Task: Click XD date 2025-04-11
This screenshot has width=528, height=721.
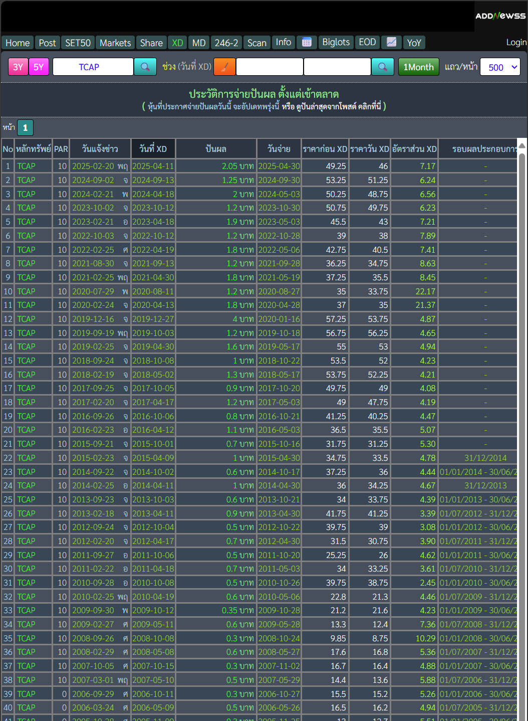Action: tap(153, 166)
